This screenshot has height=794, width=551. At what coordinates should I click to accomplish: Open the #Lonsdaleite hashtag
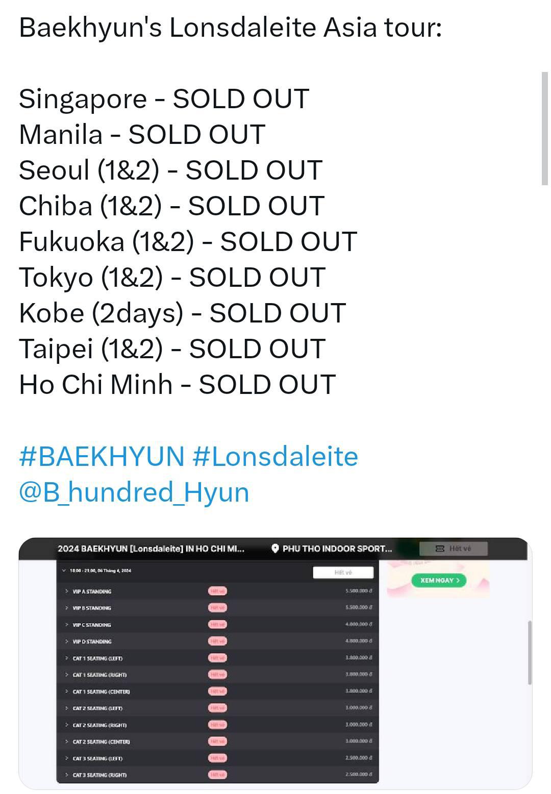(x=275, y=456)
